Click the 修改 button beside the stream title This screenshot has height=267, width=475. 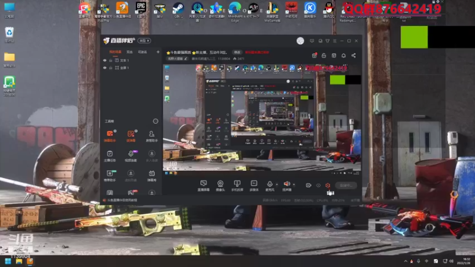237,52
